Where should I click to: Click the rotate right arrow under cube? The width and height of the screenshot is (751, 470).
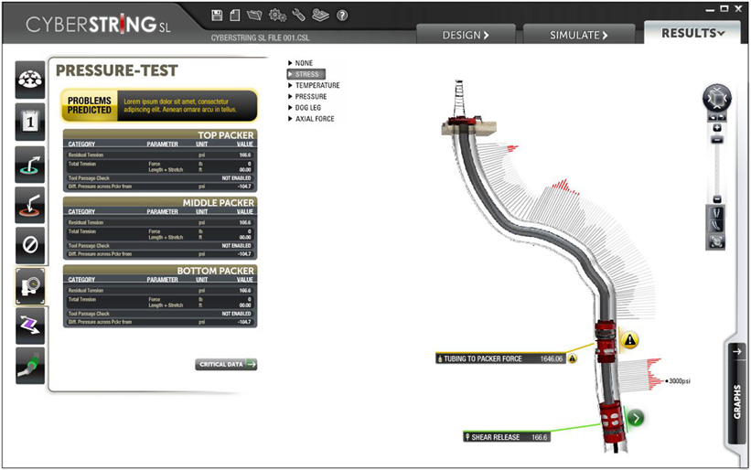coord(722,117)
